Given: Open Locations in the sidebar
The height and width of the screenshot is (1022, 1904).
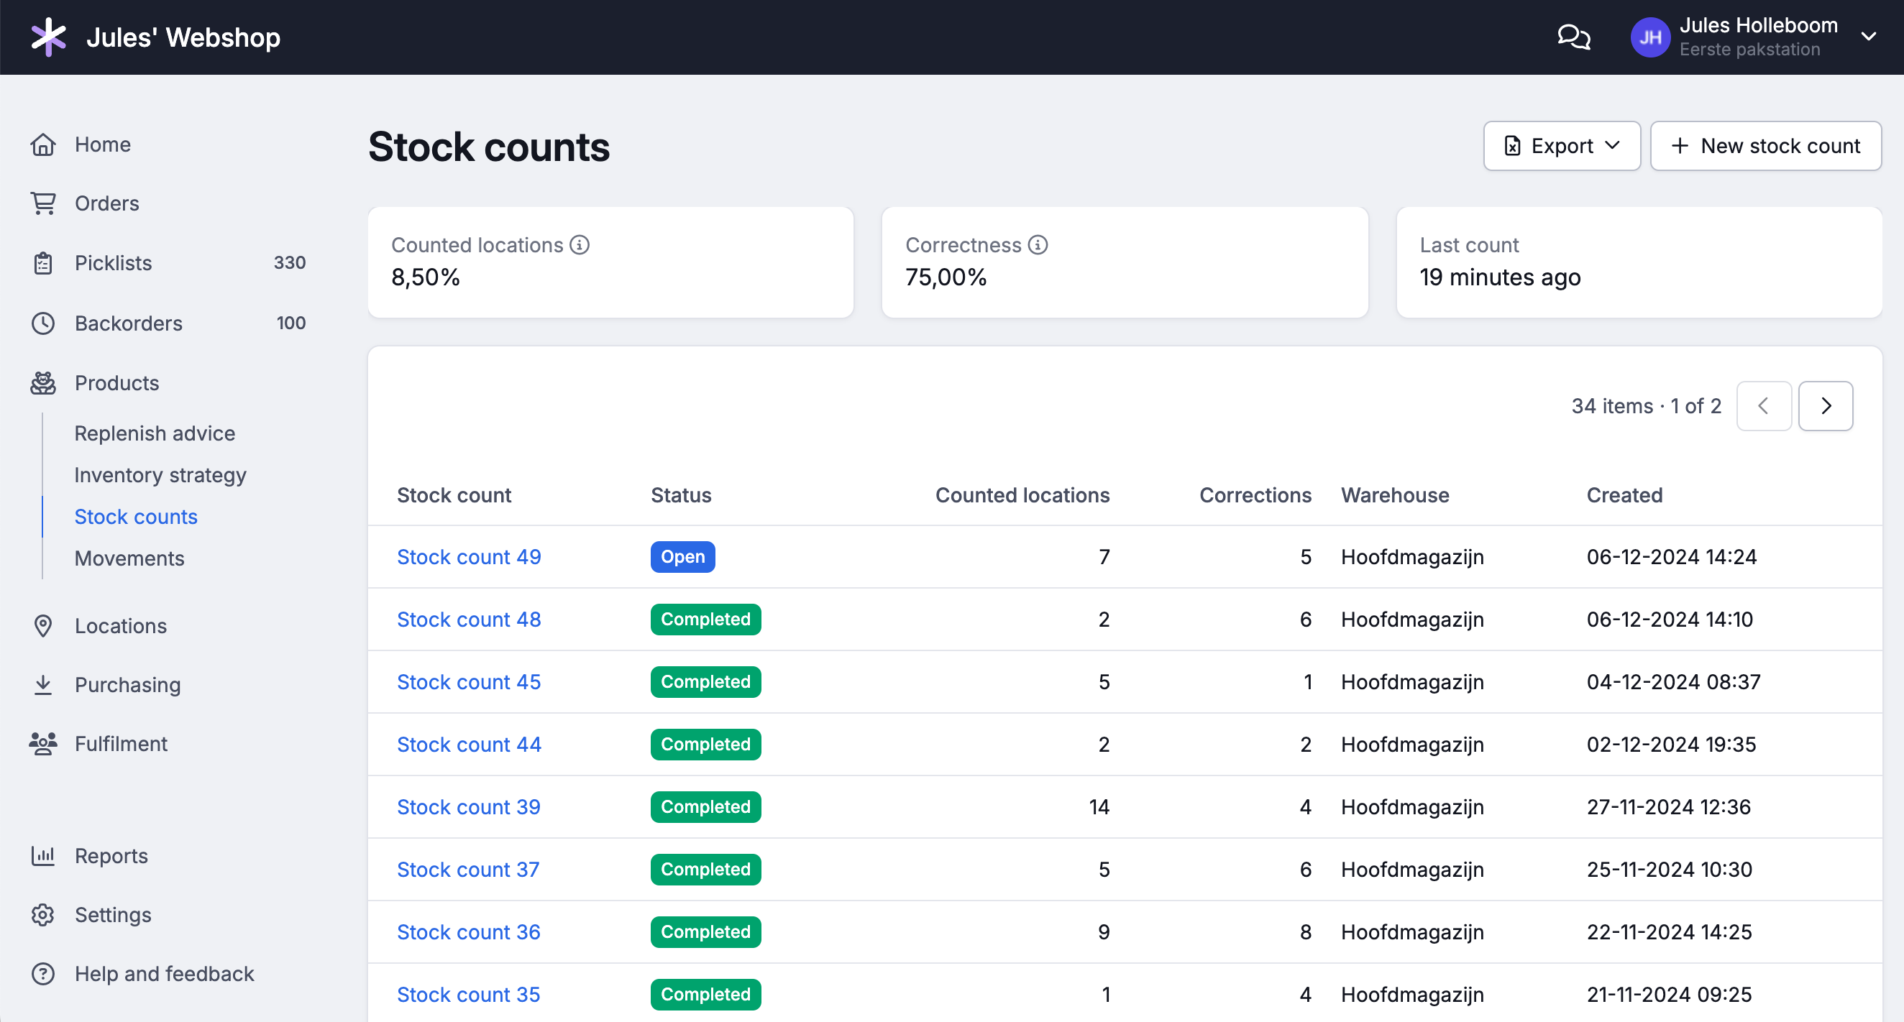Looking at the screenshot, I should [x=121, y=626].
